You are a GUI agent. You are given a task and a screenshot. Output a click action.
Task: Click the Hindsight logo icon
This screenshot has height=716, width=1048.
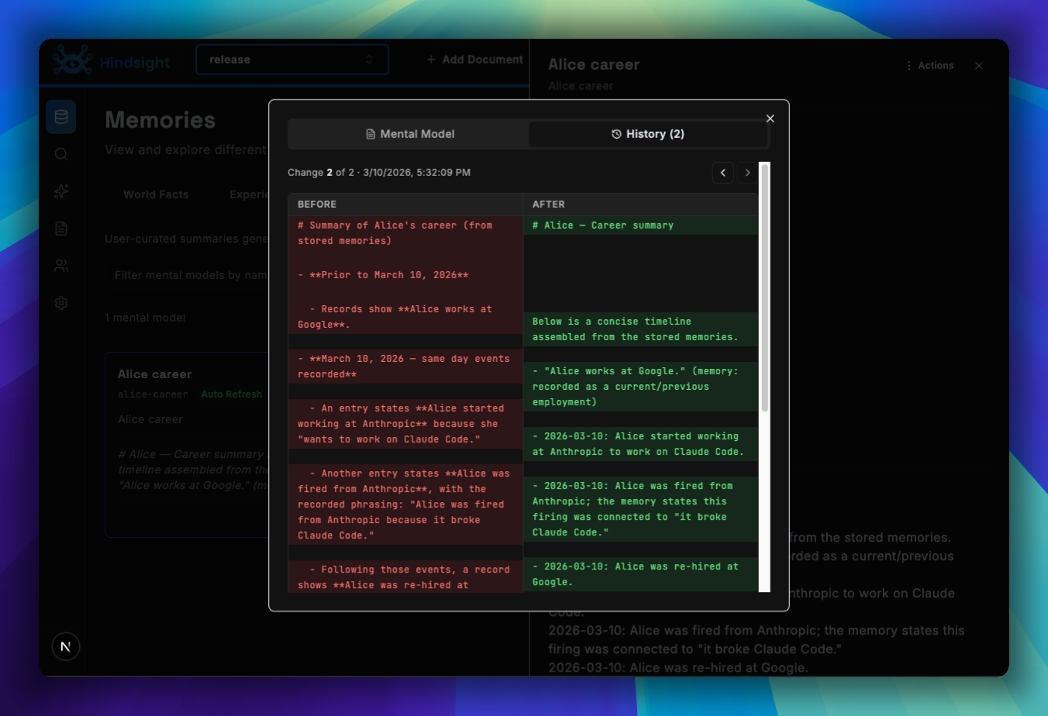tap(72, 60)
